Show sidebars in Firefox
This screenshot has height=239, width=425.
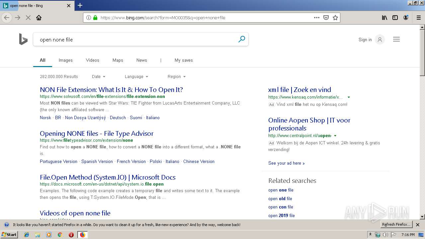pyautogui.click(x=395, y=18)
